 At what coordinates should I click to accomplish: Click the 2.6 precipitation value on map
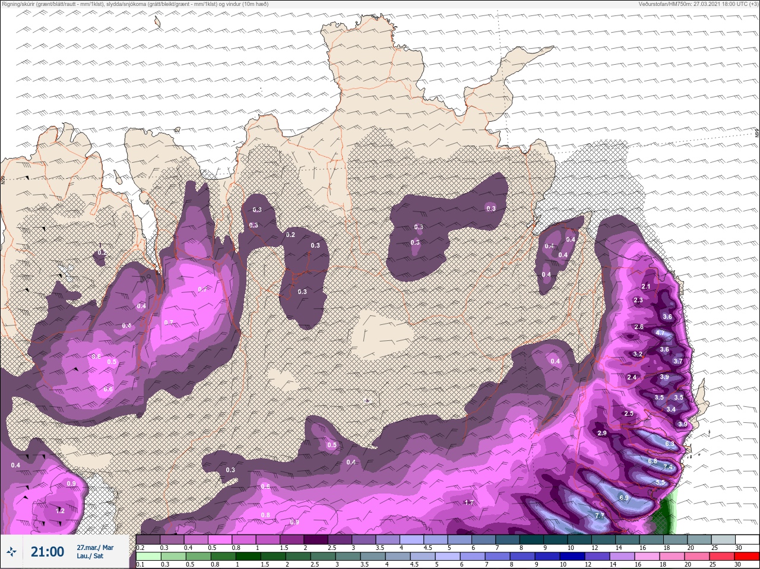tap(639, 327)
